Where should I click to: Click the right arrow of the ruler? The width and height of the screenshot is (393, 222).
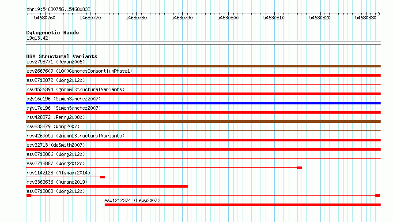(x=379, y=14)
